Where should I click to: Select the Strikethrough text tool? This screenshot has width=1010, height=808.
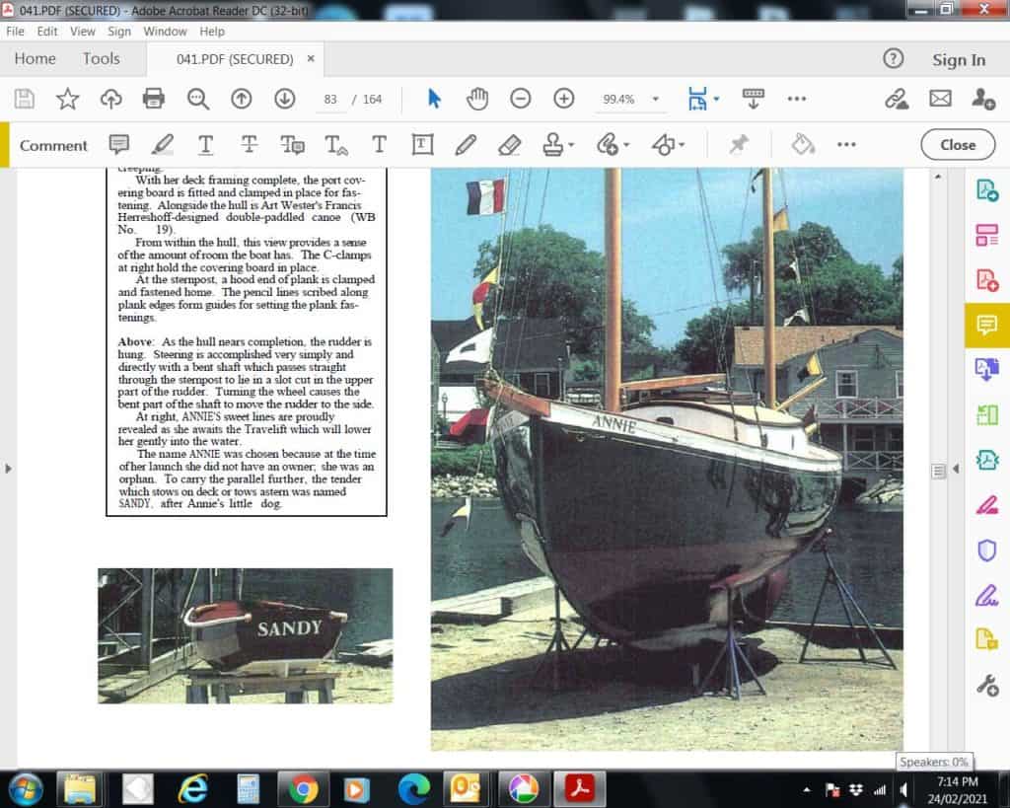(250, 145)
